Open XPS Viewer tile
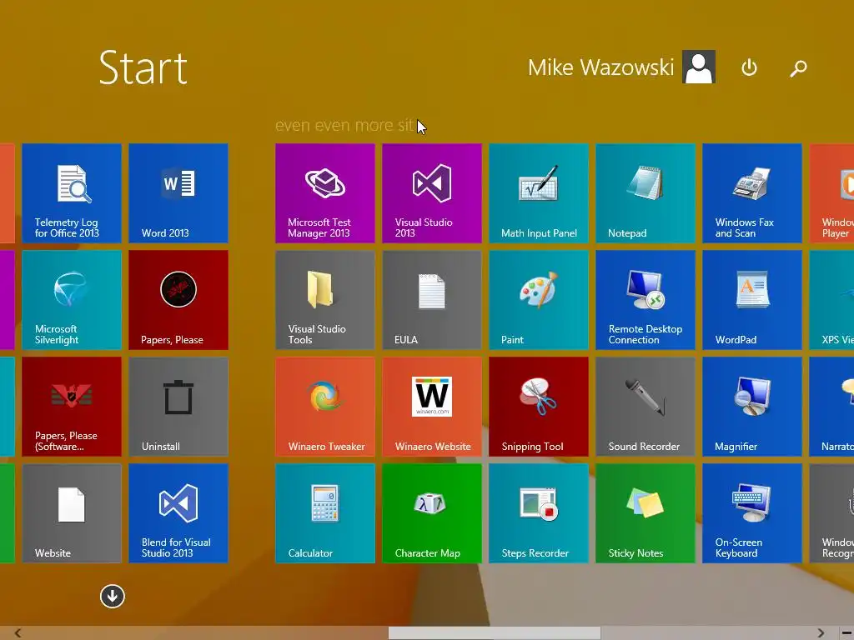Screen dimensions: 854x640 pyautogui.click(x=831, y=300)
